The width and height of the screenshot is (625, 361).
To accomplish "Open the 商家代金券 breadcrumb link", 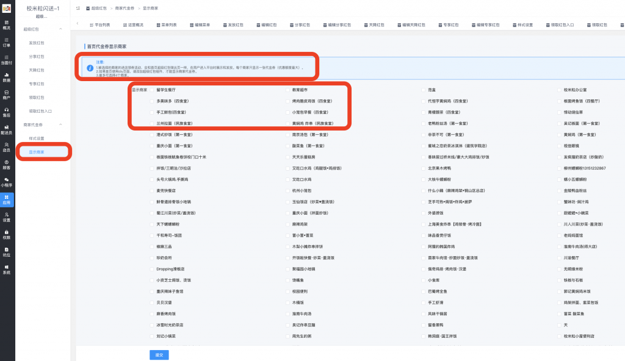I will point(126,9).
